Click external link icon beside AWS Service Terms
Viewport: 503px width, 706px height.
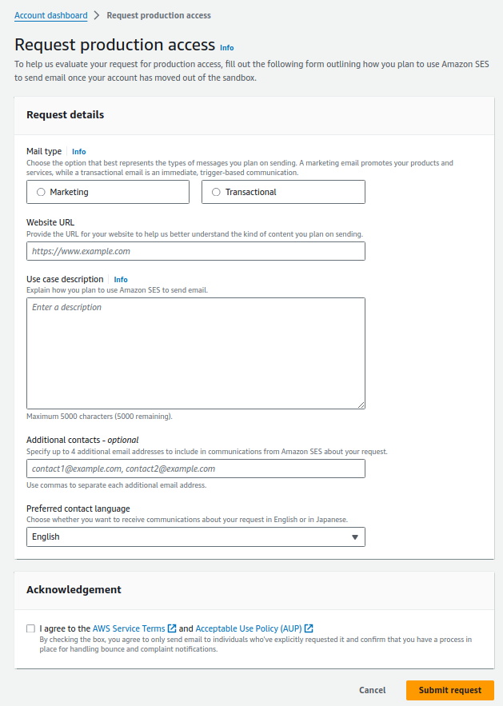(172, 628)
